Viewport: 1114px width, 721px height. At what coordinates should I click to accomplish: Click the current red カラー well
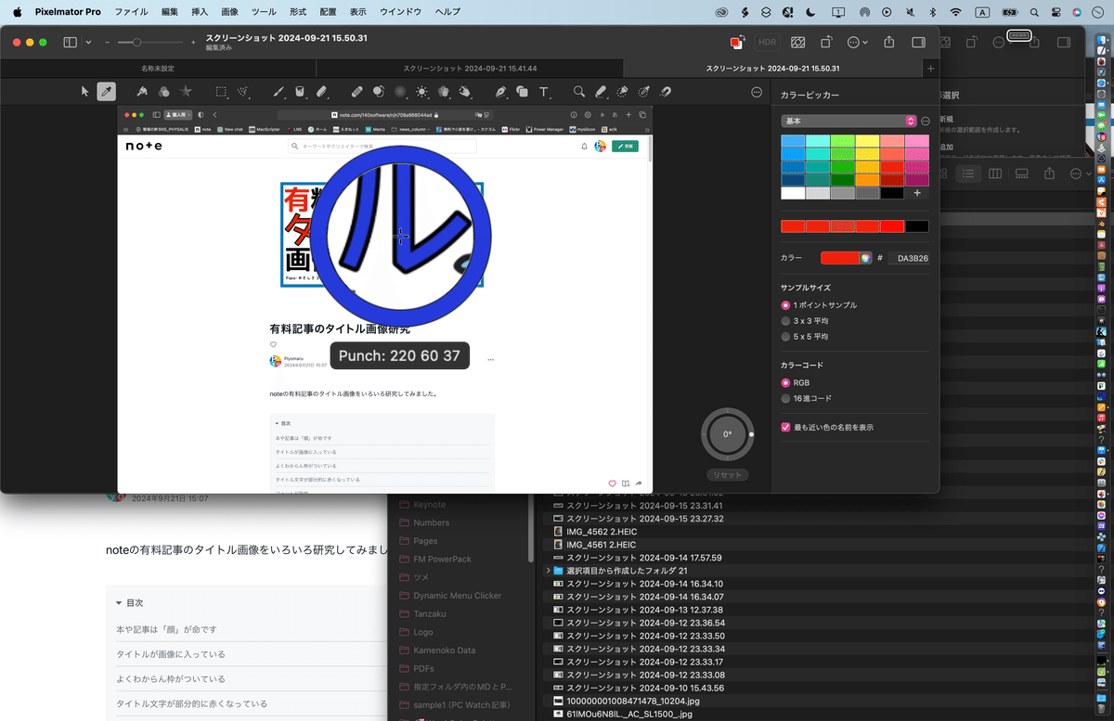[839, 258]
